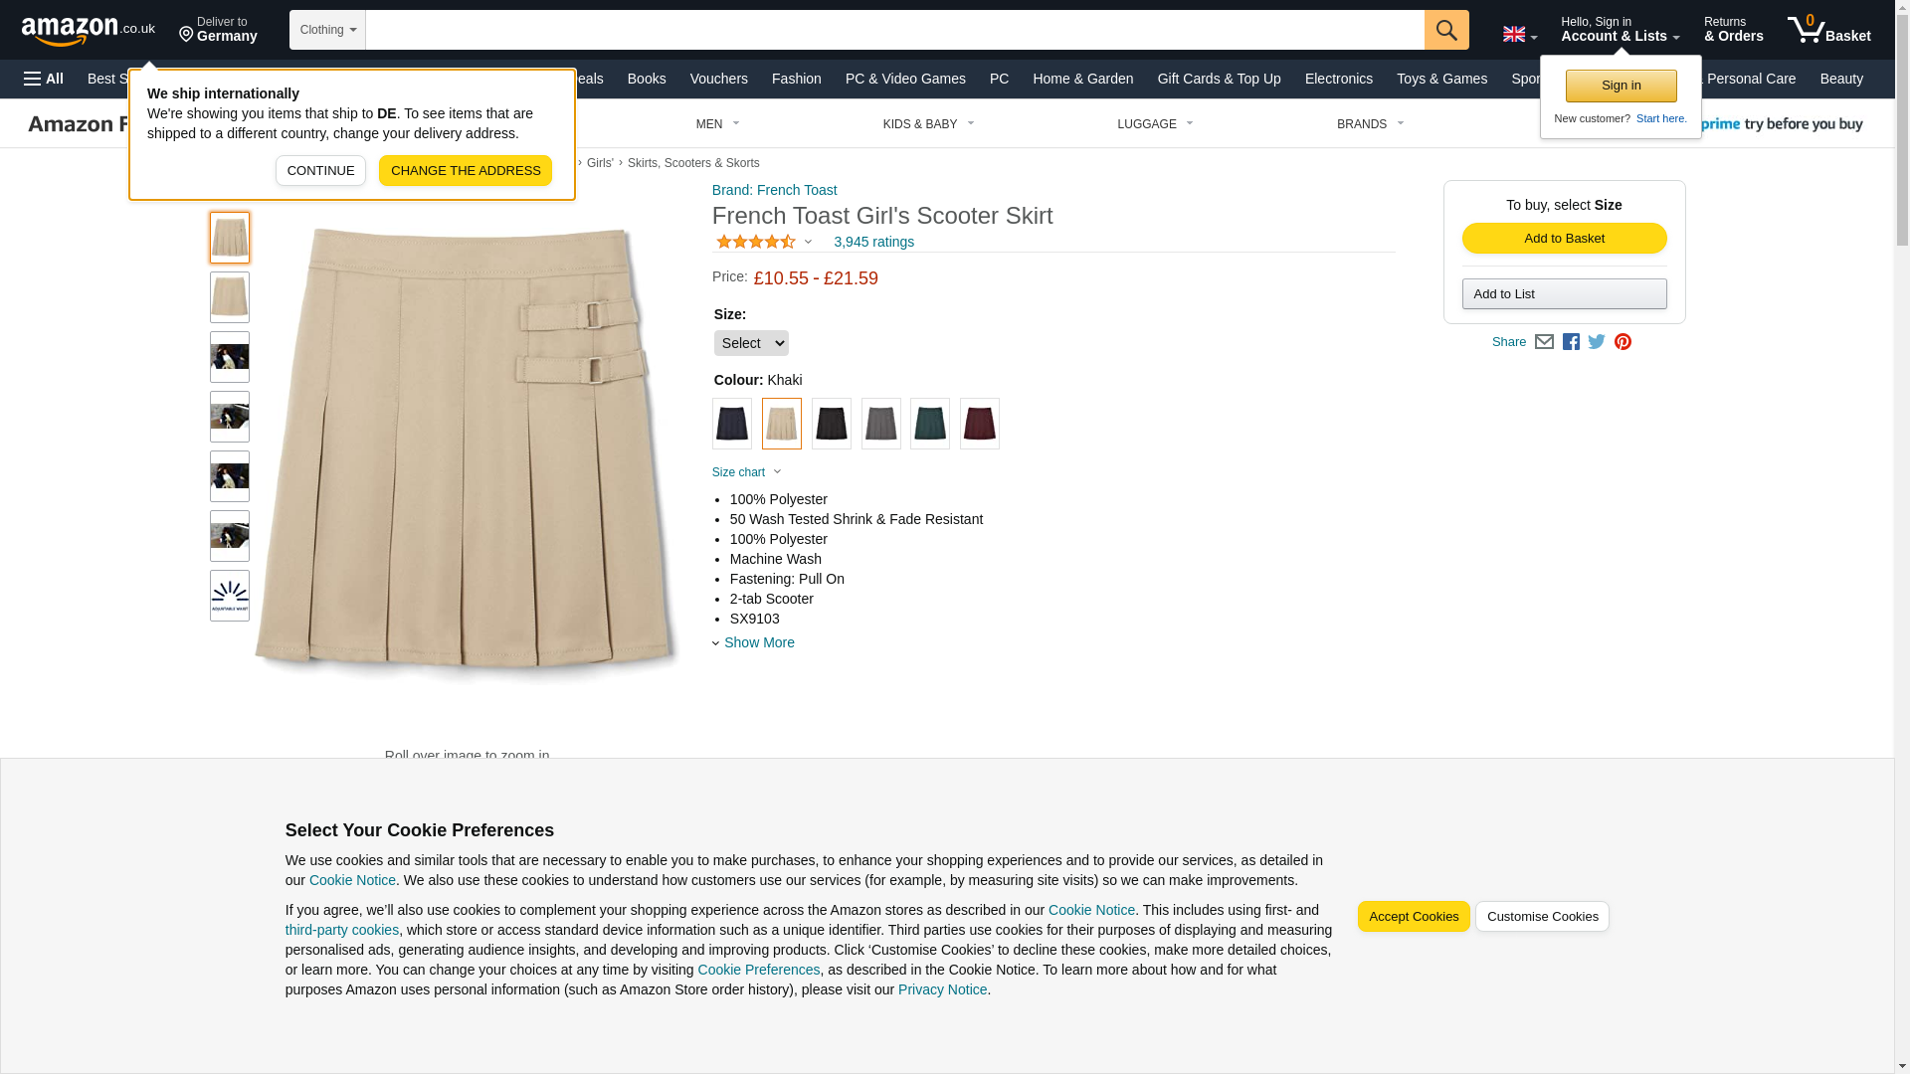The height and width of the screenshot is (1074, 1910).
Task: Choose the navy blue colour swatch
Action: pyautogui.click(x=731, y=424)
